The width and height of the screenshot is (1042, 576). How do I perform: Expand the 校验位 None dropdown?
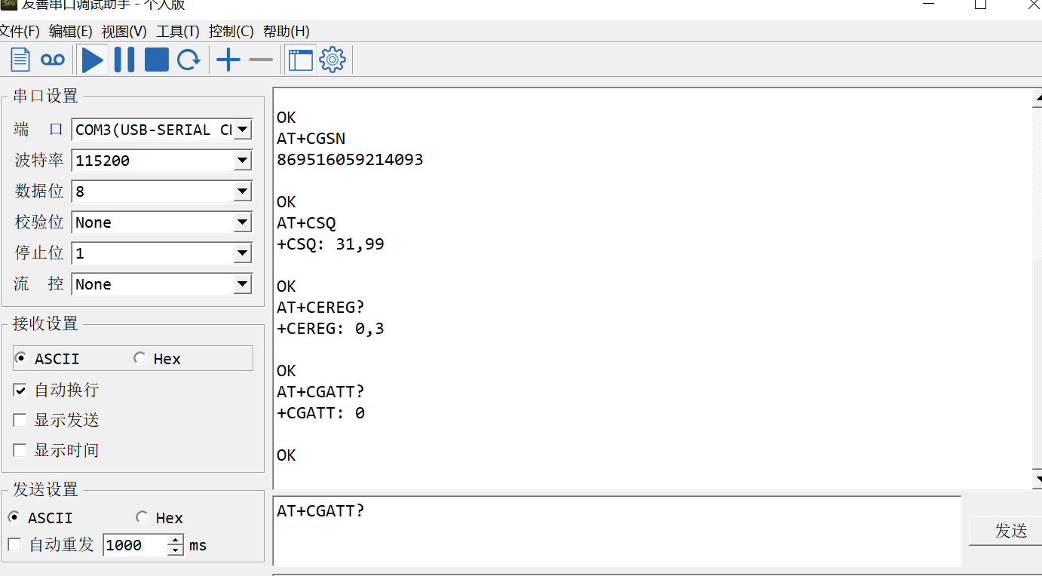click(242, 222)
